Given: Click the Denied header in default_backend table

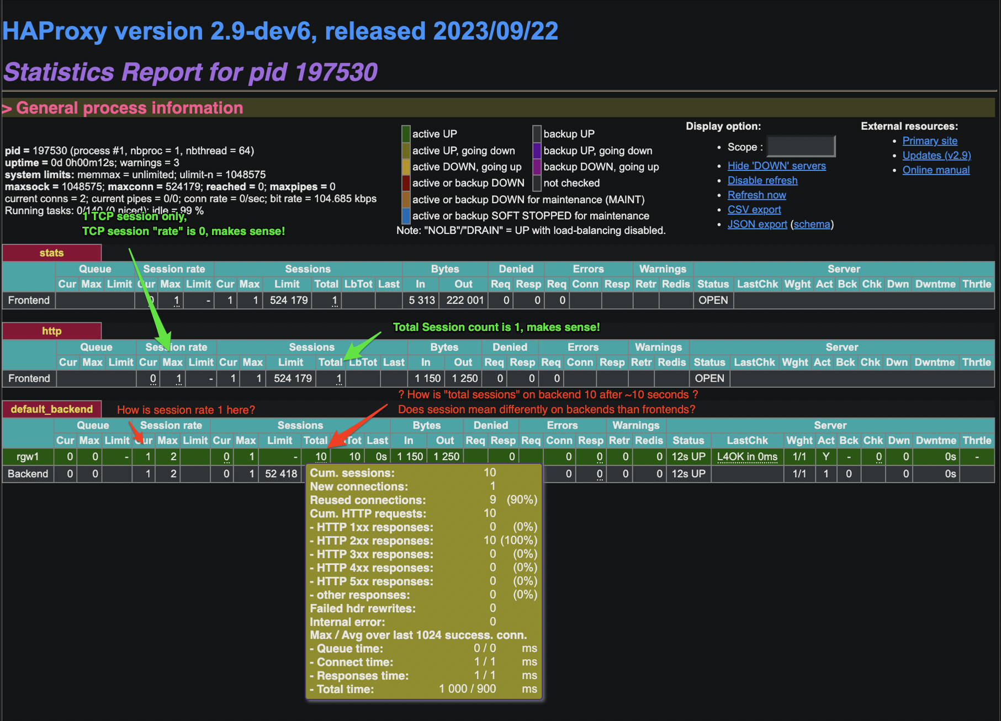Looking at the screenshot, I should click(490, 425).
